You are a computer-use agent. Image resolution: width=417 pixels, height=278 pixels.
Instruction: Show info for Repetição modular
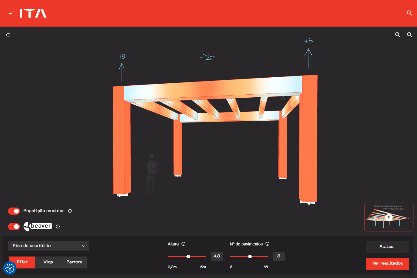coord(70,211)
